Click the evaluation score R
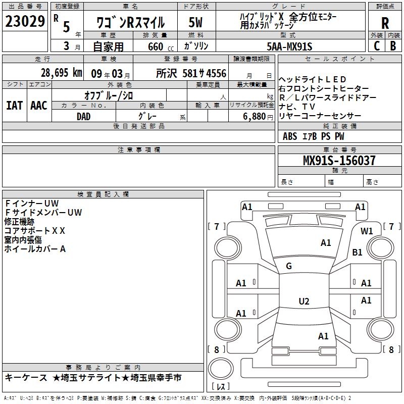The image size is (404, 404). (x=385, y=23)
